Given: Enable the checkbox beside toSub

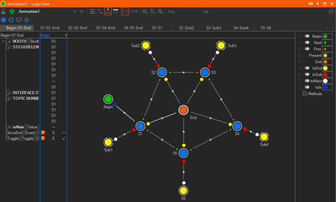Looking at the screenshot, I should (x=299, y=74).
